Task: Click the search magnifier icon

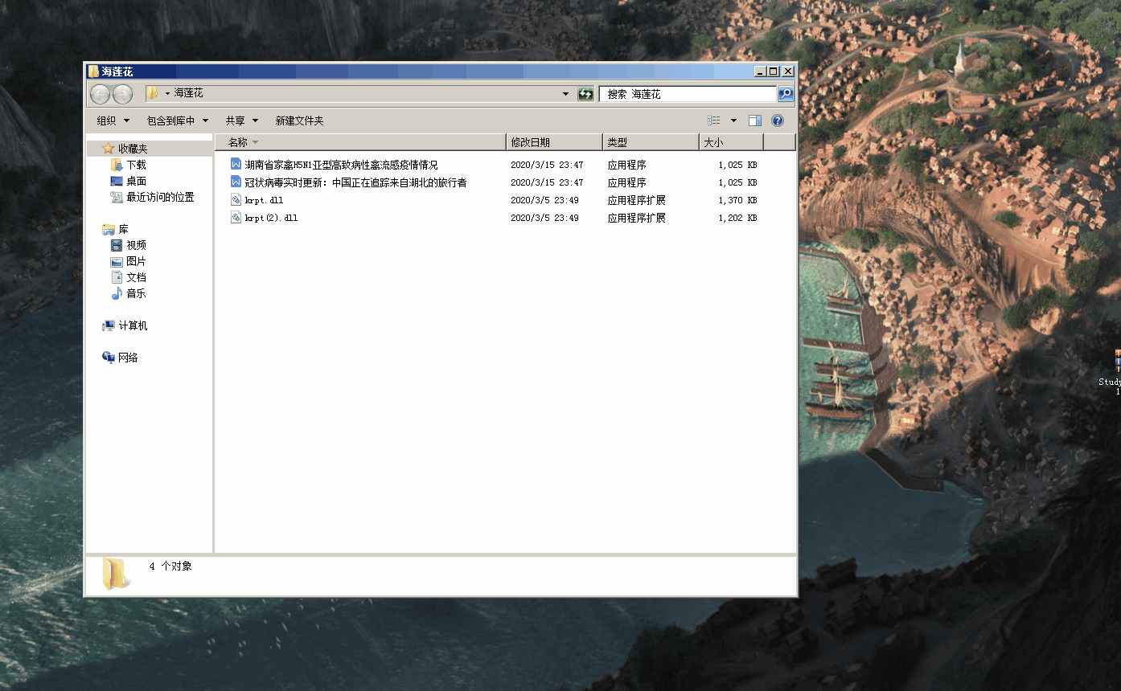Action: 786,94
